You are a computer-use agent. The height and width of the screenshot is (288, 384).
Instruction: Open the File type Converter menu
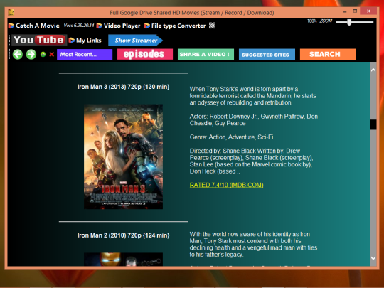tap(175, 26)
